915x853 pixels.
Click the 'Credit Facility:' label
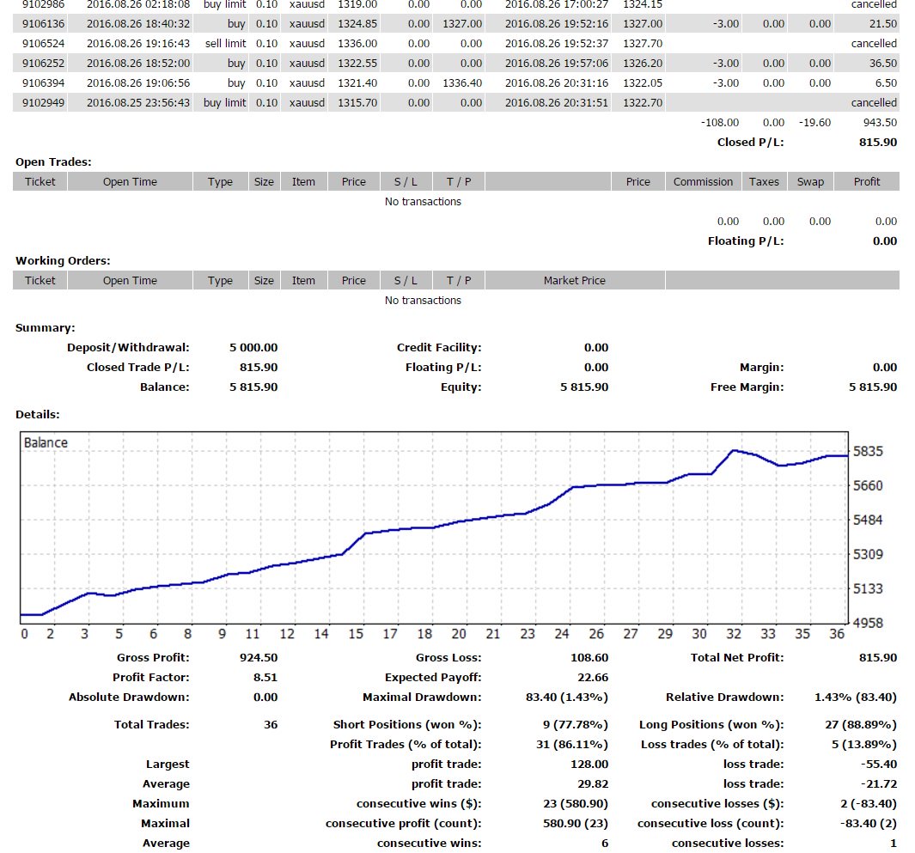pos(439,348)
